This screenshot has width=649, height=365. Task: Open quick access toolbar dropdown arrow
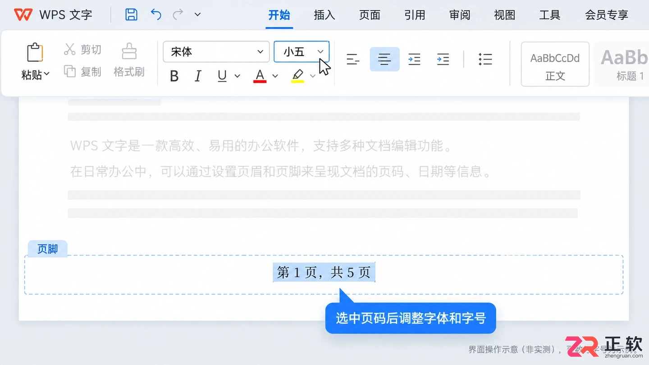pyautogui.click(x=197, y=14)
